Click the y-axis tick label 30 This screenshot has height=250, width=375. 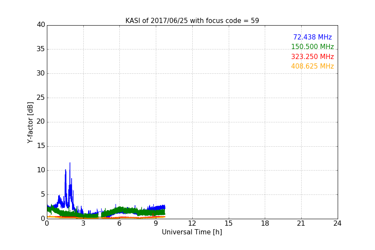point(41,73)
